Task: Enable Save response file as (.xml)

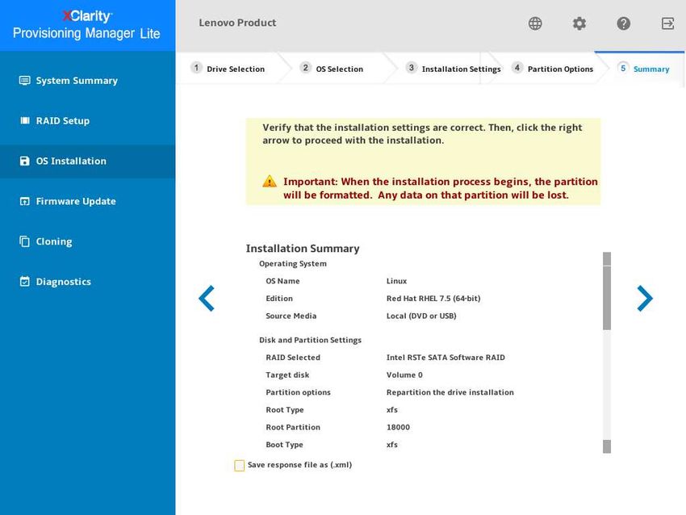Action: (x=240, y=466)
